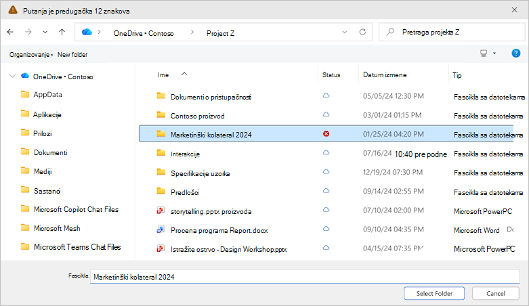Click the sort direction arrow above Ime
Screen dimensions: 529x306
pyautogui.click(x=184, y=74)
